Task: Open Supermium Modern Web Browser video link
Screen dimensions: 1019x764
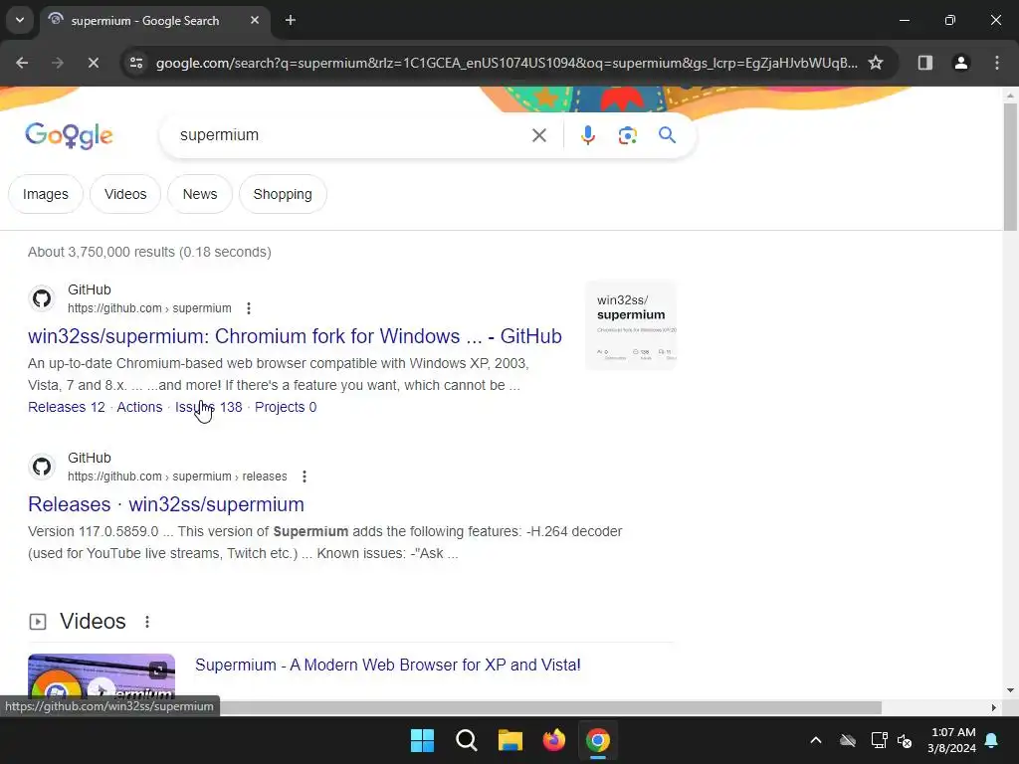Action: click(388, 666)
